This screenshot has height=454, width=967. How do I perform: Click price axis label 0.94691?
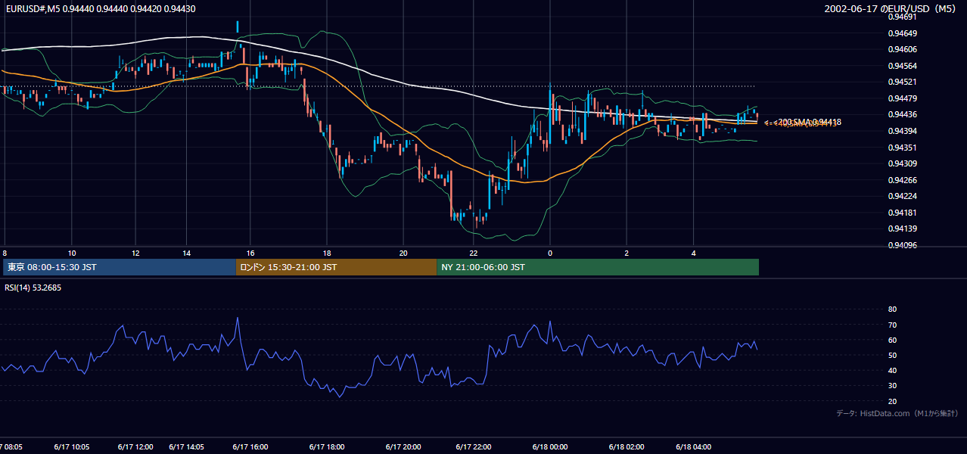pos(903,17)
